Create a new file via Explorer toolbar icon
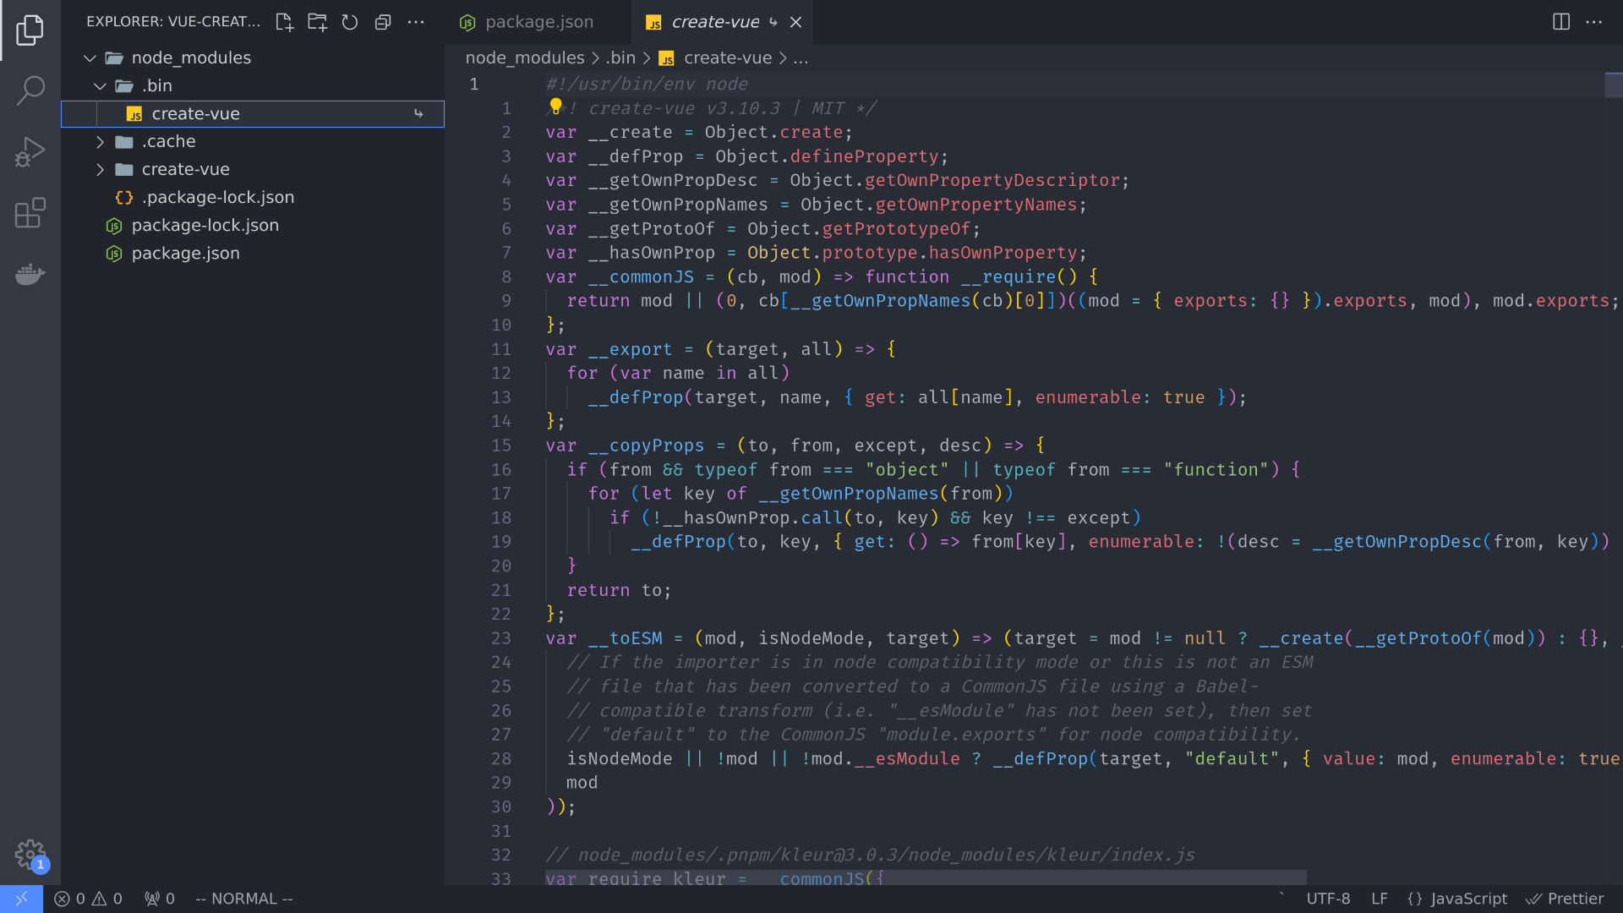Screen dimensions: 1623x913 [284, 23]
